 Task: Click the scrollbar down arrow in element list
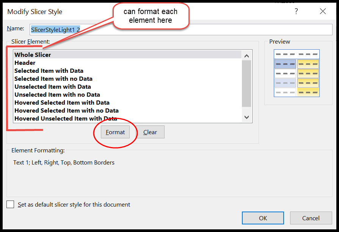pyautogui.click(x=247, y=118)
